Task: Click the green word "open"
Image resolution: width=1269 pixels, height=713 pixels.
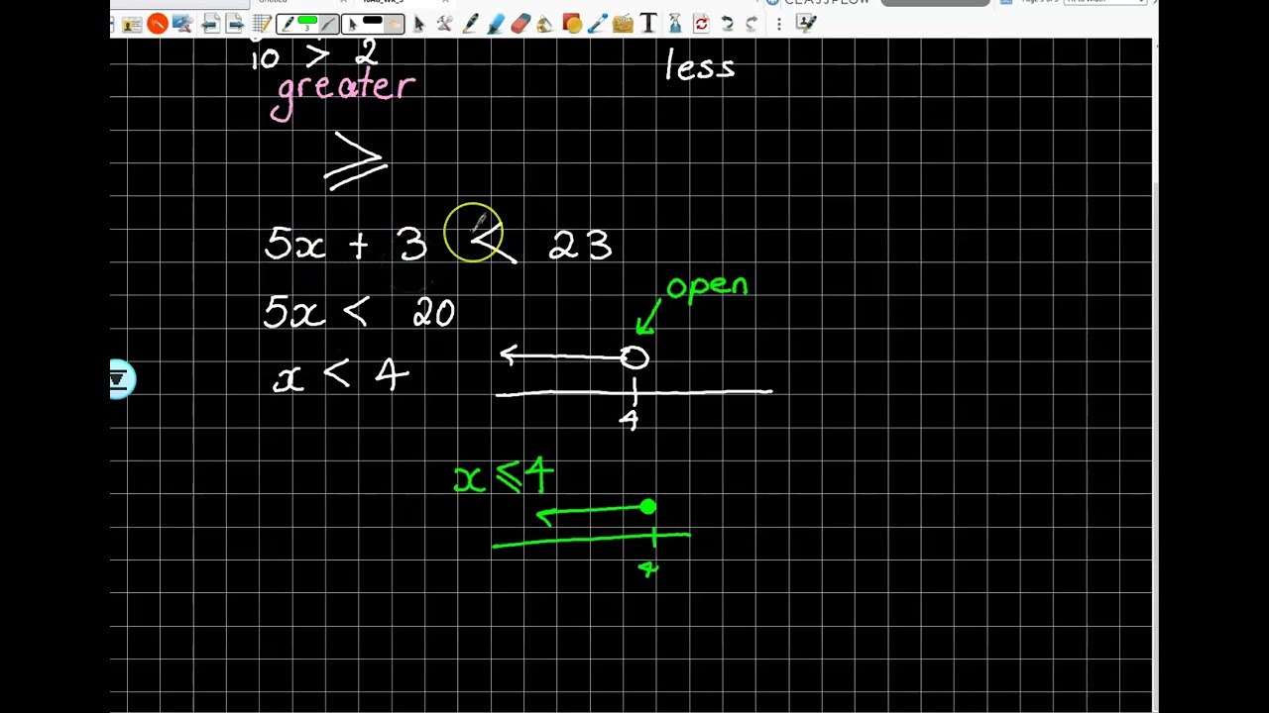Action: click(707, 288)
